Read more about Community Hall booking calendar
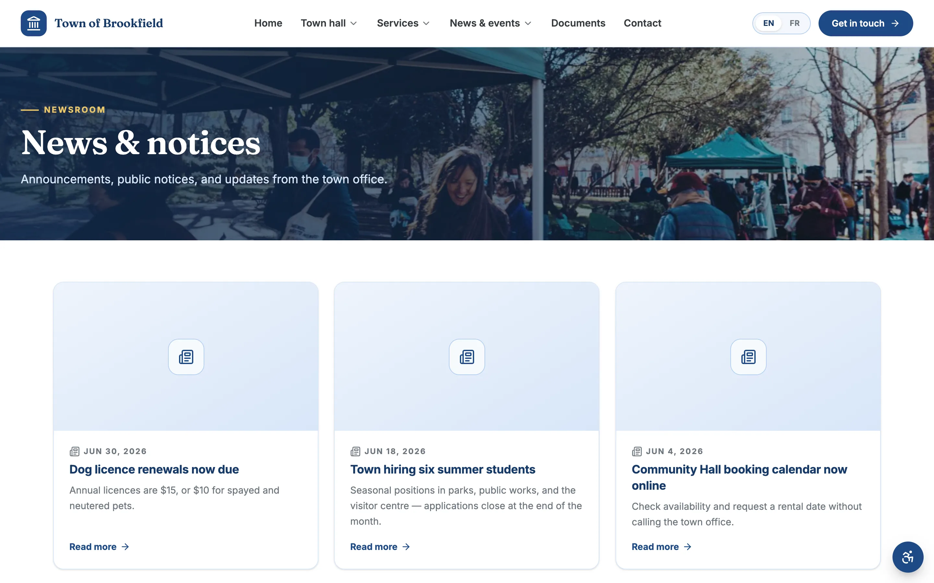The height and width of the screenshot is (583, 934). point(662,547)
